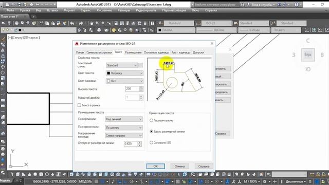Switch to the 'Альт. единицы' tab
The width and height of the screenshot is (329, 185).
[181, 52]
